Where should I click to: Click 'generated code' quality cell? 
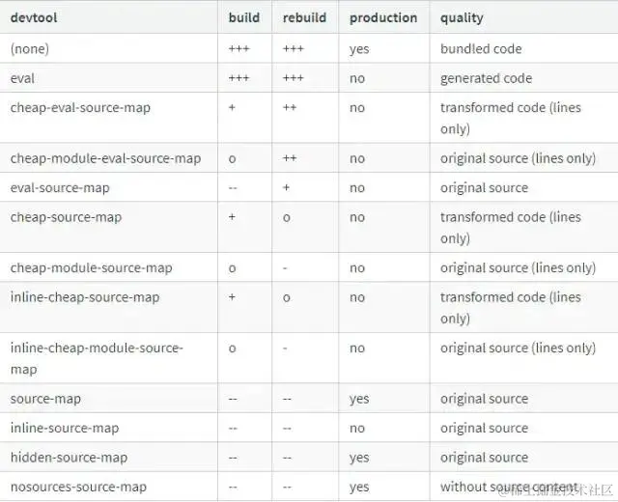click(486, 78)
